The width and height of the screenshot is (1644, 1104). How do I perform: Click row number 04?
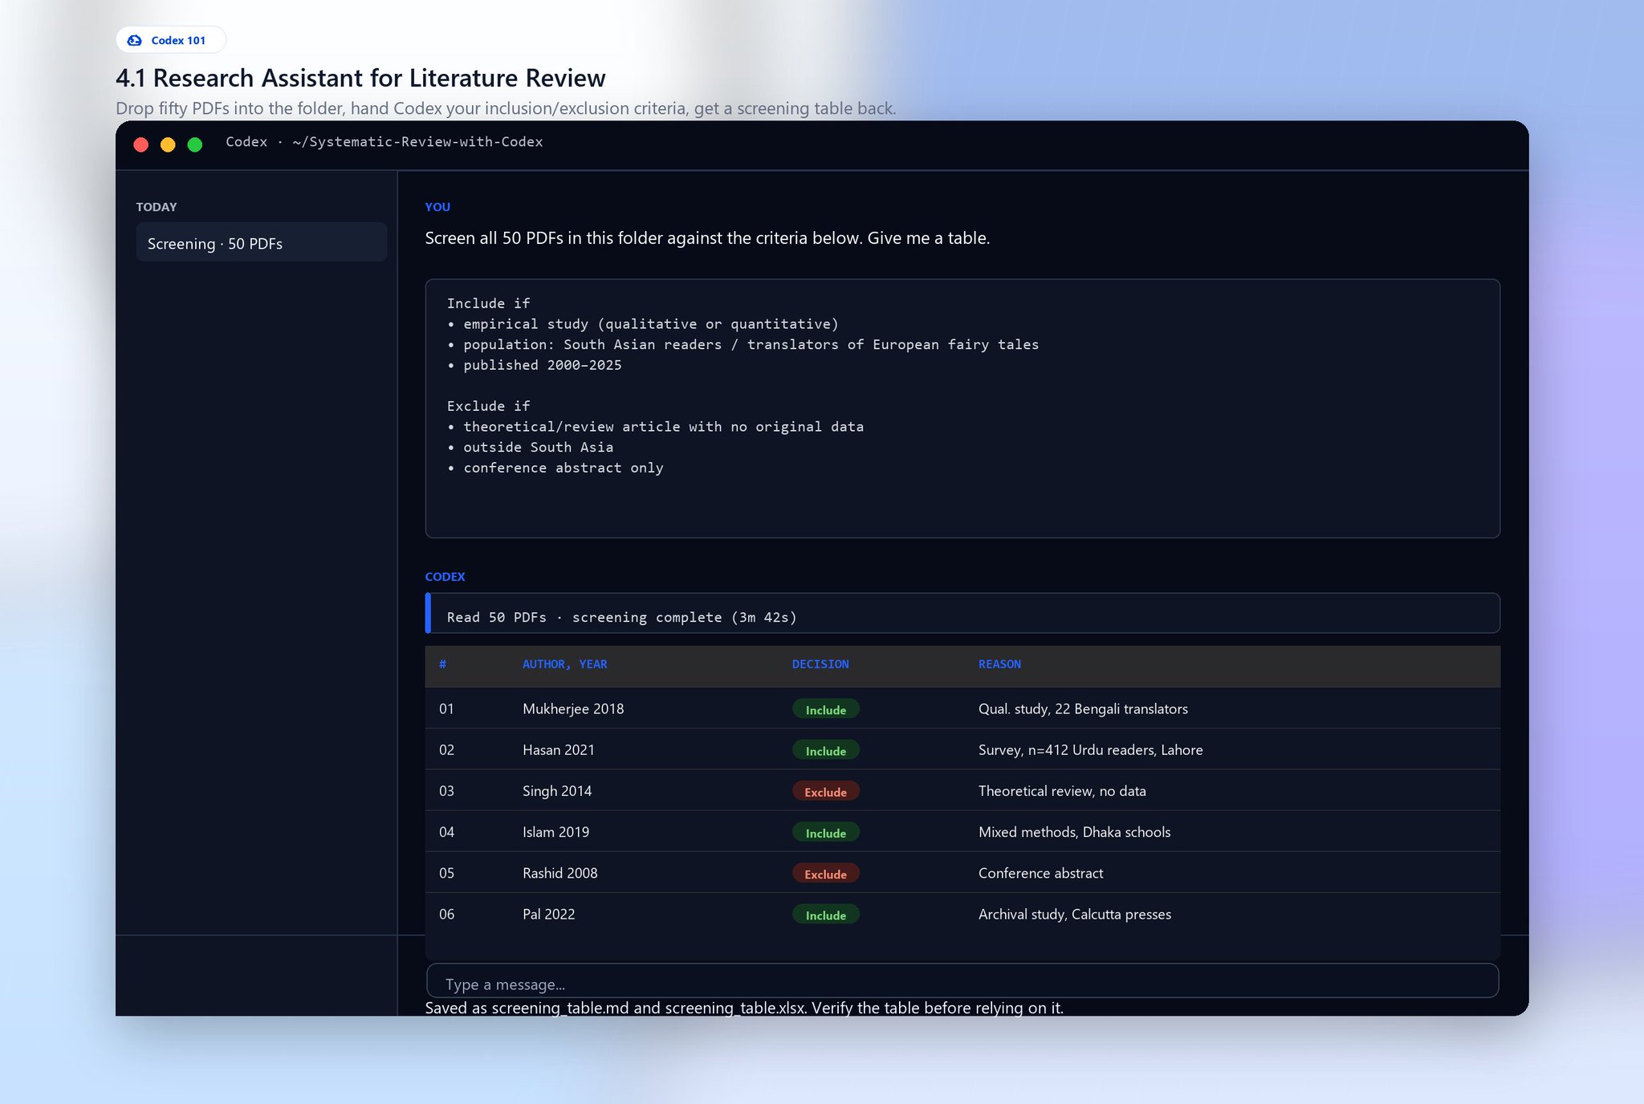coord(446,832)
